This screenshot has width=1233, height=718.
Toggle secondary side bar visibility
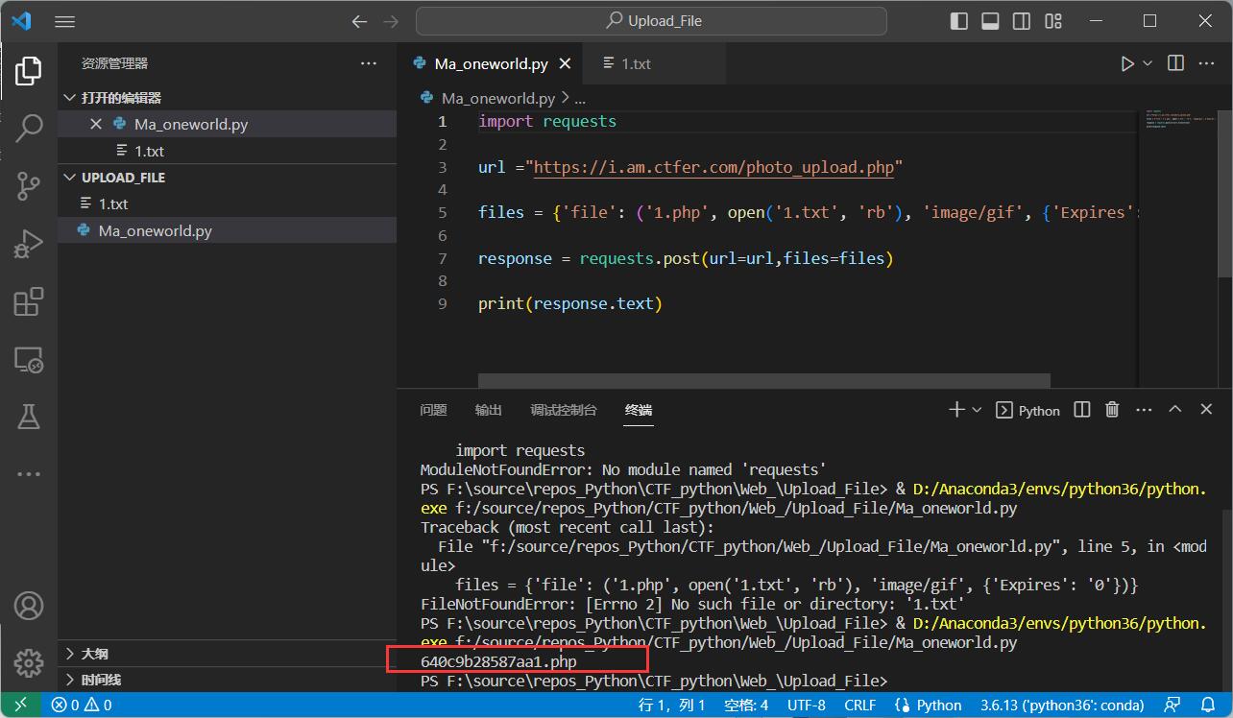pyautogui.click(x=1022, y=21)
